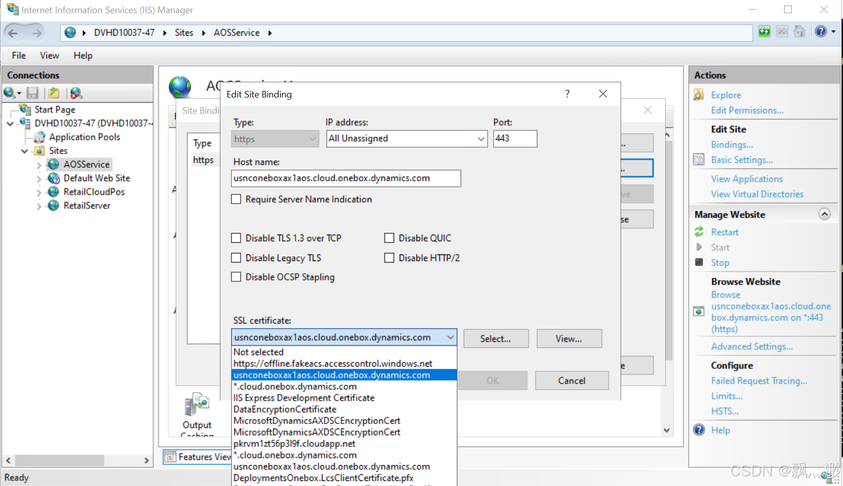The width and height of the screenshot is (843, 486).
Task: Toggle Disable Legacy TLS checkbox
Action: coord(236,258)
